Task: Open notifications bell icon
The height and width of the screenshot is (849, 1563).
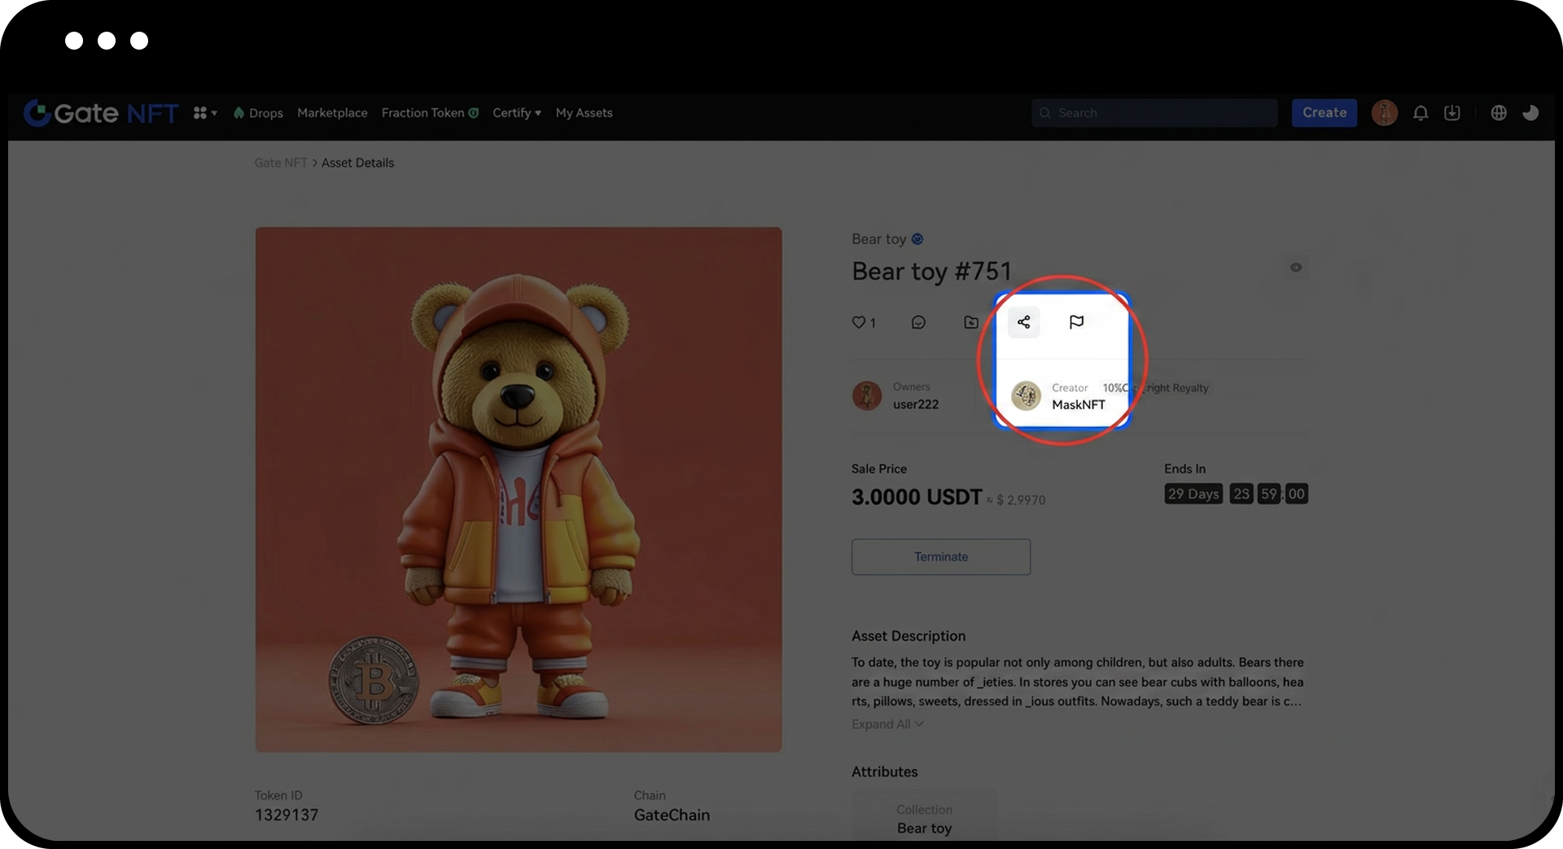Action: pos(1421,113)
